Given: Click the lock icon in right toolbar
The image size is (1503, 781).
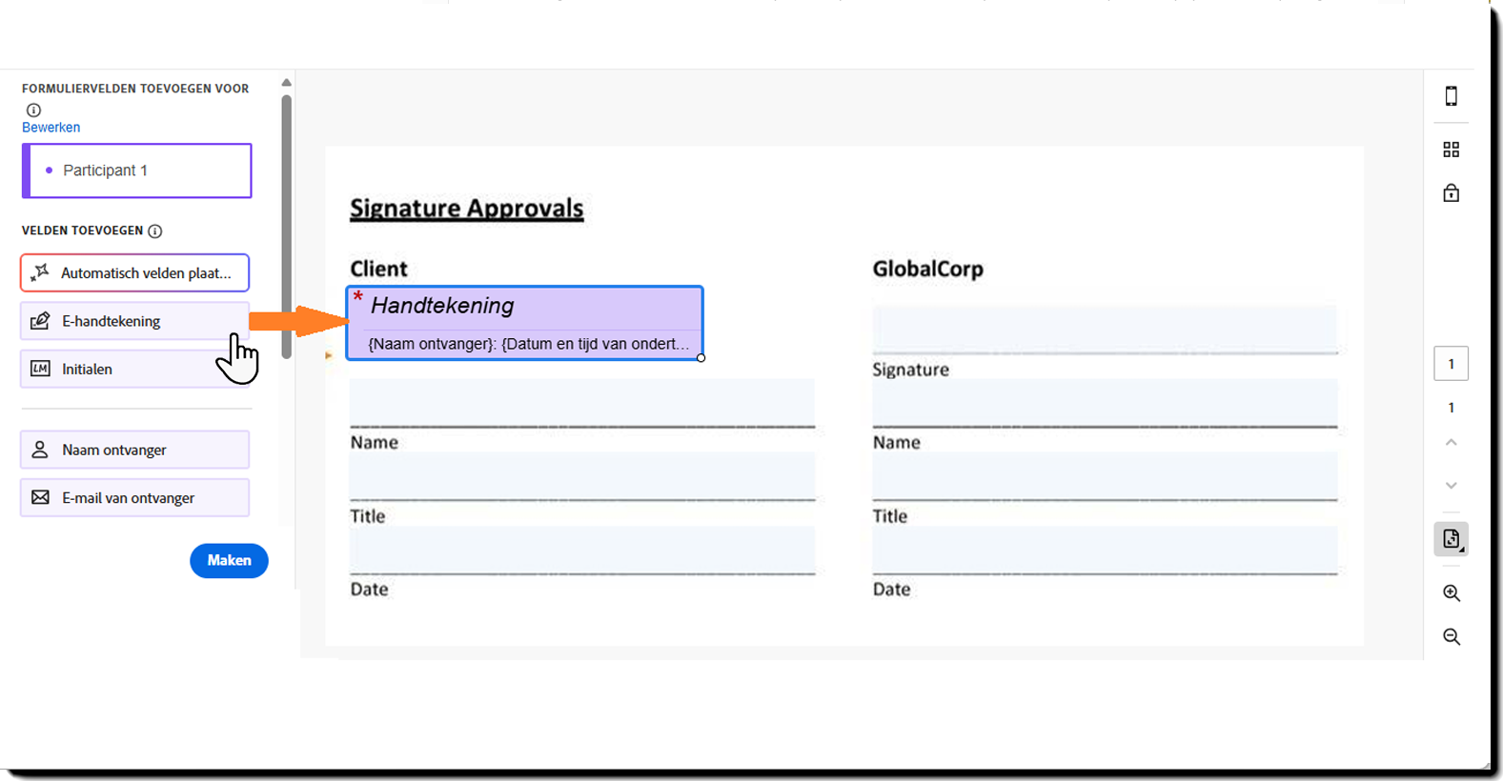Looking at the screenshot, I should coord(1451,193).
